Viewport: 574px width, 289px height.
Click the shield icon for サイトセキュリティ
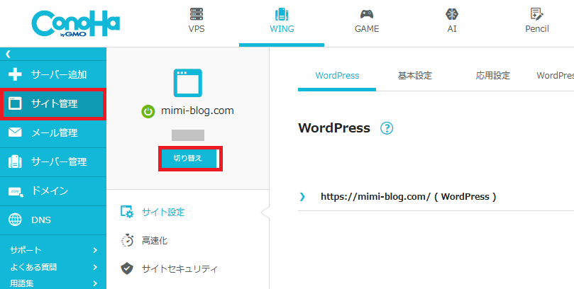(127, 269)
